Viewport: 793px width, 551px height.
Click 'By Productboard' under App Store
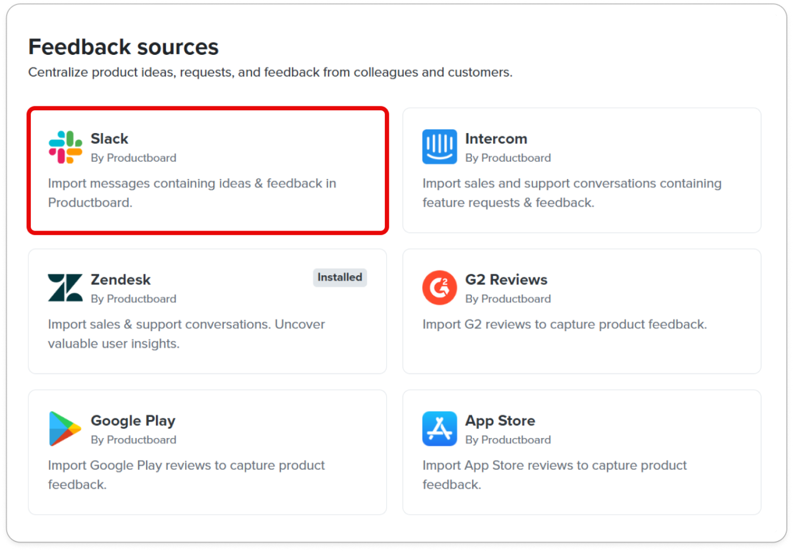click(x=508, y=440)
